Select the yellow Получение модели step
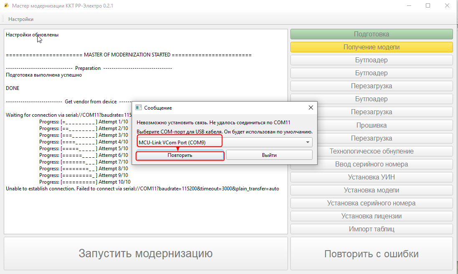The height and width of the screenshot is (274, 458). 371,47
